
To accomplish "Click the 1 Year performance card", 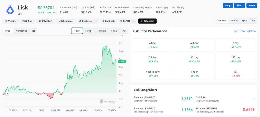I will pyautogui.click(x=194, y=74).
